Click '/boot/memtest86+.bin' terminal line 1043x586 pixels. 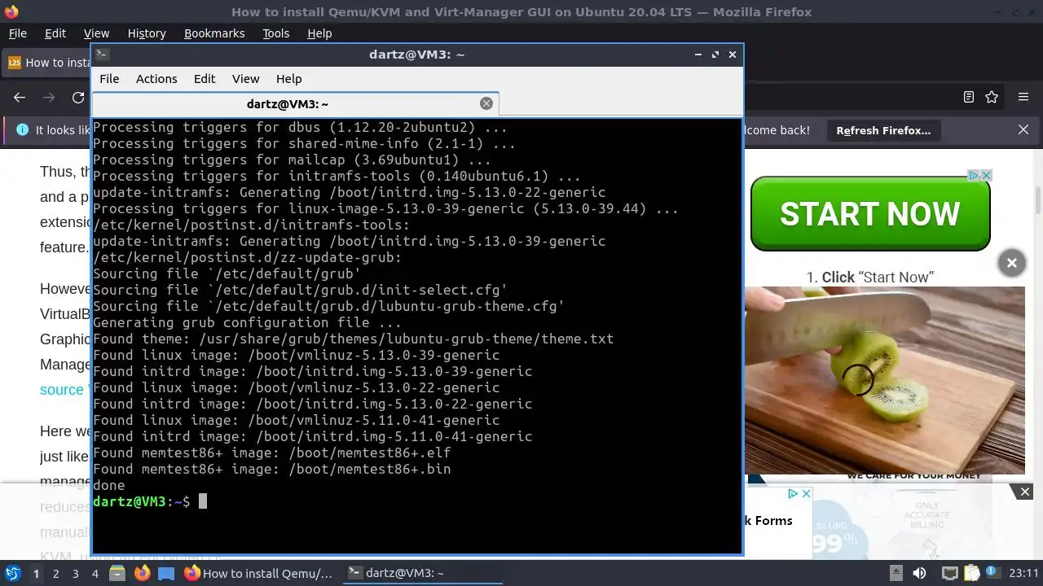271,469
